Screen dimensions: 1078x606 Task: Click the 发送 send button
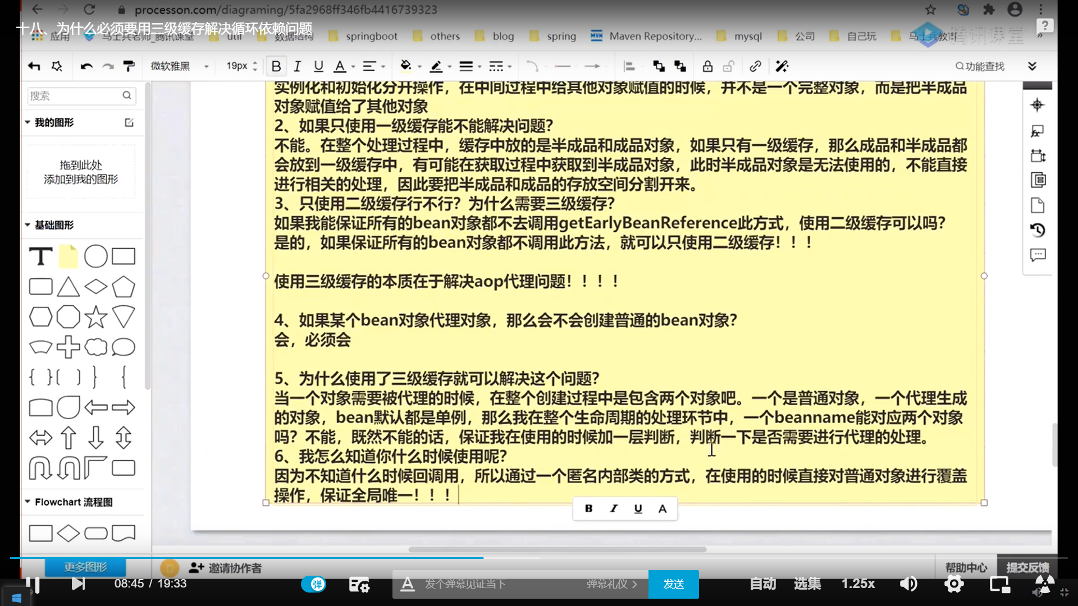pos(673,584)
